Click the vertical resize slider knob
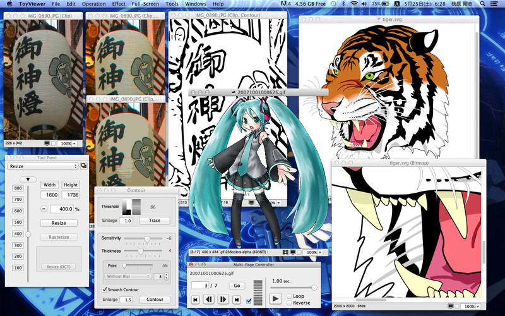The height and width of the screenshot is (316, 505). click(x=28, y=234)
